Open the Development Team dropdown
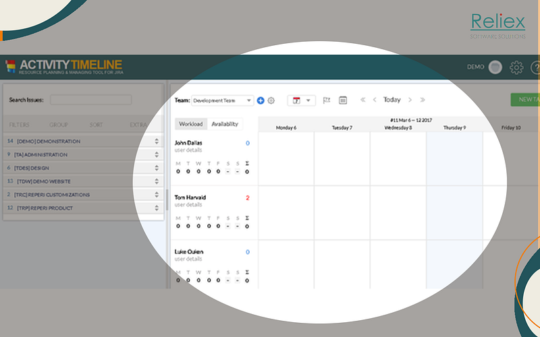Image resolution: width=540 pixels, height=337 pixels. pos(223,100)
